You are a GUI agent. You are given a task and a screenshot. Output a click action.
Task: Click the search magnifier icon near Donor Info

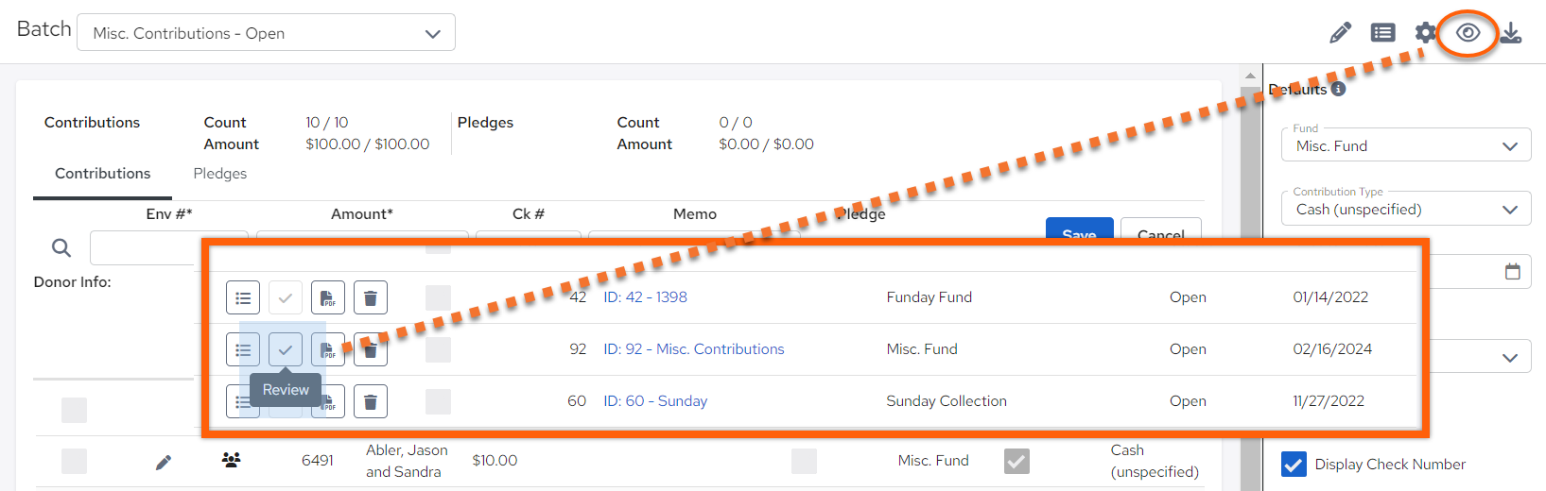[x=61, y=247]
